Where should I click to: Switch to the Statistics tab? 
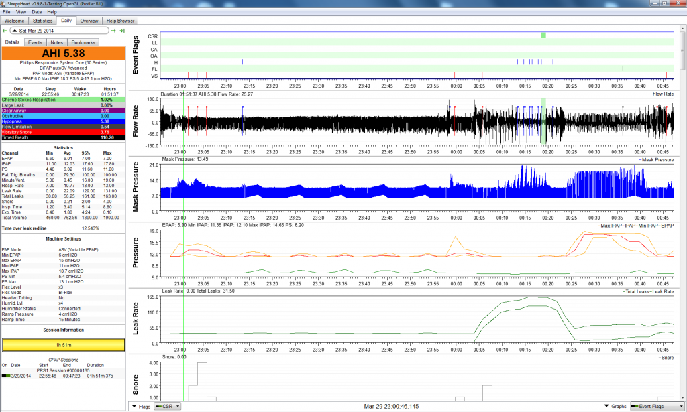[x=42, y=21]
